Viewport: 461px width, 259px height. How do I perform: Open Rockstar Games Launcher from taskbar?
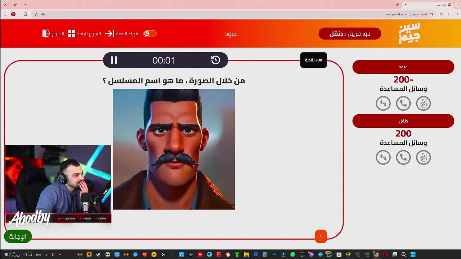coord(89,254)
